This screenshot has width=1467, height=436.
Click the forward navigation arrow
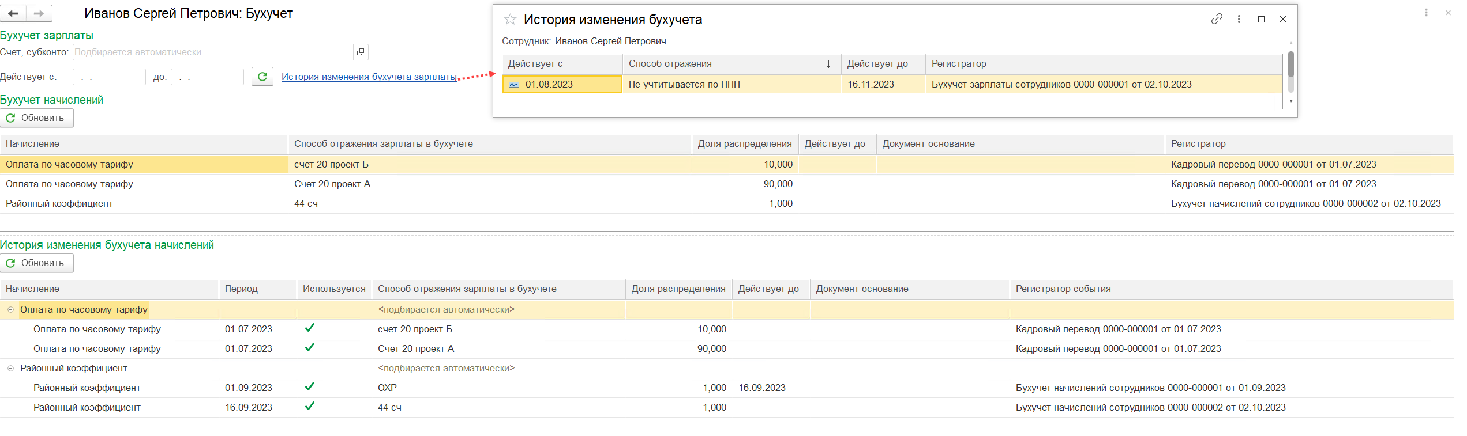click(x=39, y=13)
